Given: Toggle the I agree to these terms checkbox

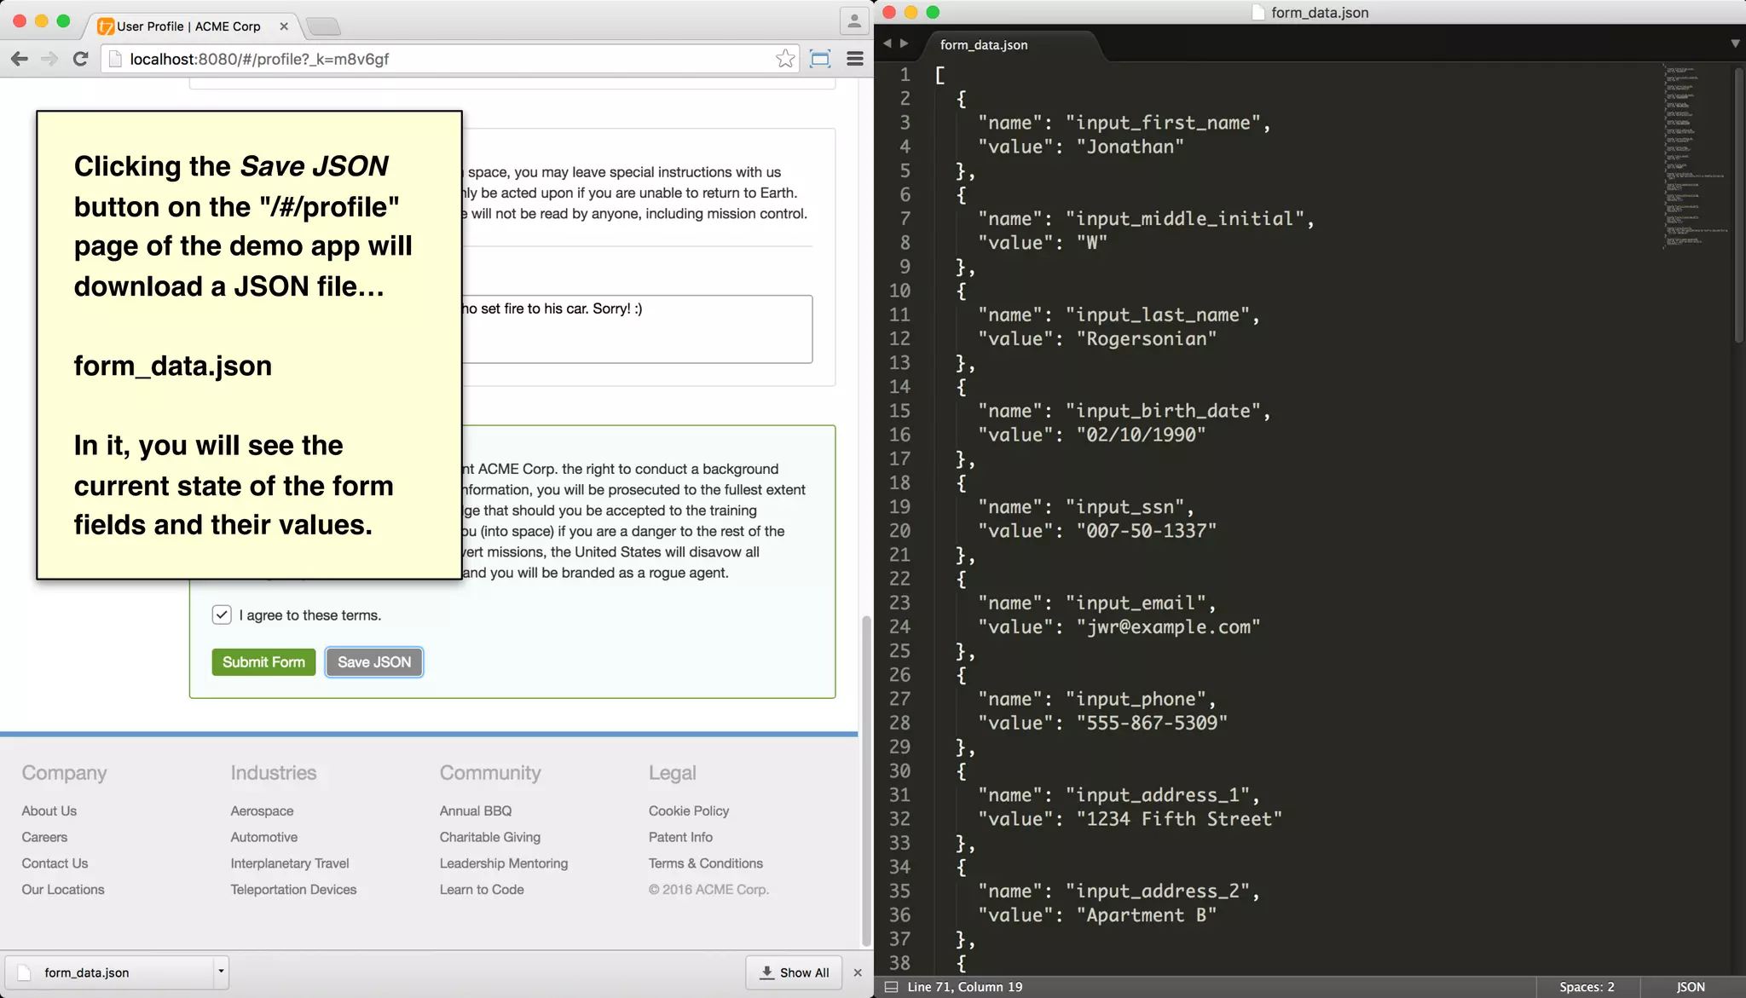Looking at the screenshot, I should pos(222,614).
